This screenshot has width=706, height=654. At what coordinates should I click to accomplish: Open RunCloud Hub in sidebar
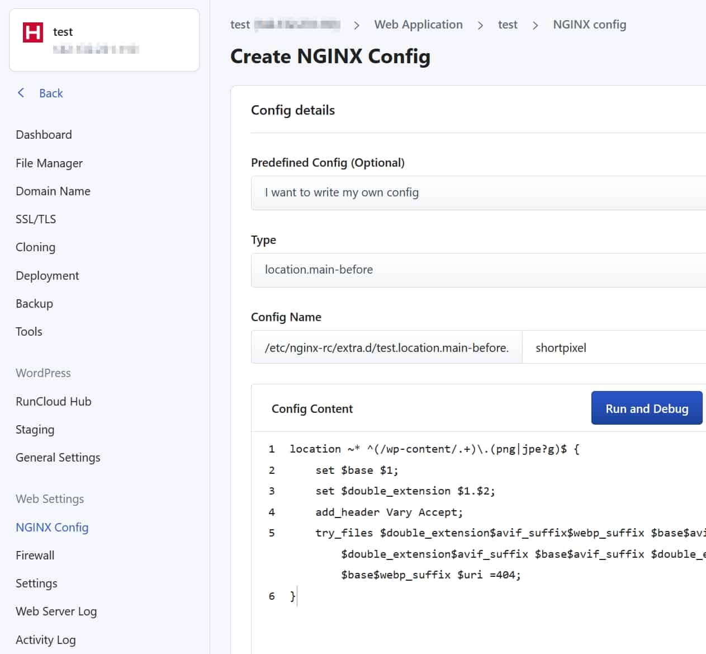click(x=53, y=402)
